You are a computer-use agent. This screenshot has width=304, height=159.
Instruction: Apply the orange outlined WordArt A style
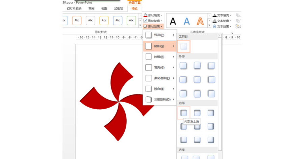tap(200, 21)
